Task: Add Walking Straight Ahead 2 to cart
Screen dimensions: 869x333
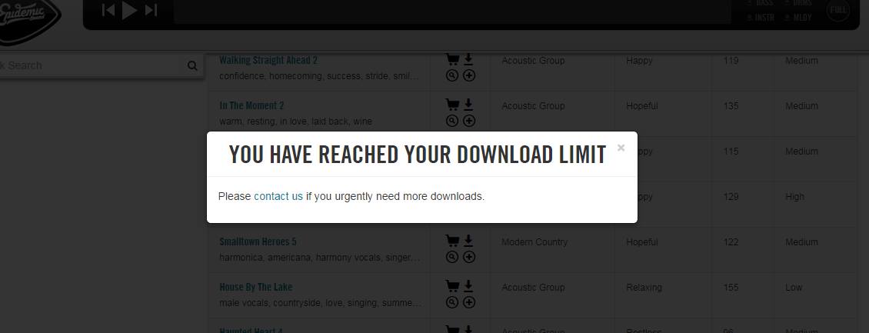Action: point(452,59)
